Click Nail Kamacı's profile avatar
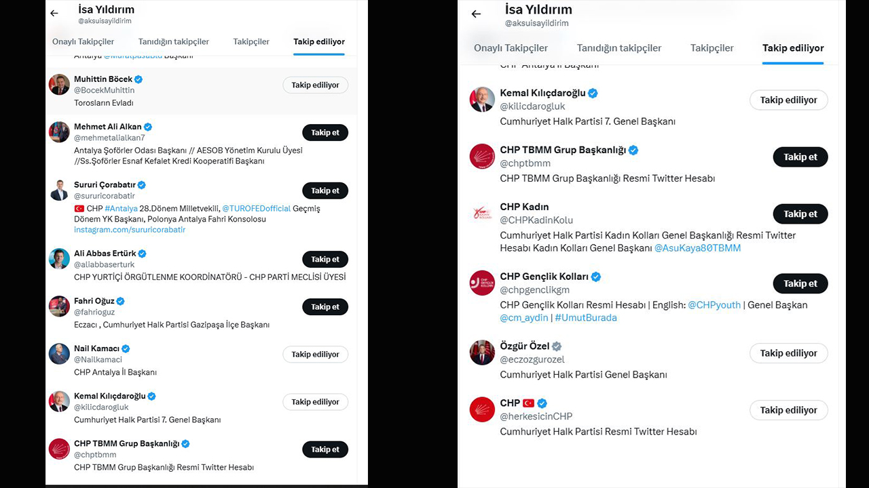This screenshot has height=488, width=869. pyautogui.click(x=59, y=354)
